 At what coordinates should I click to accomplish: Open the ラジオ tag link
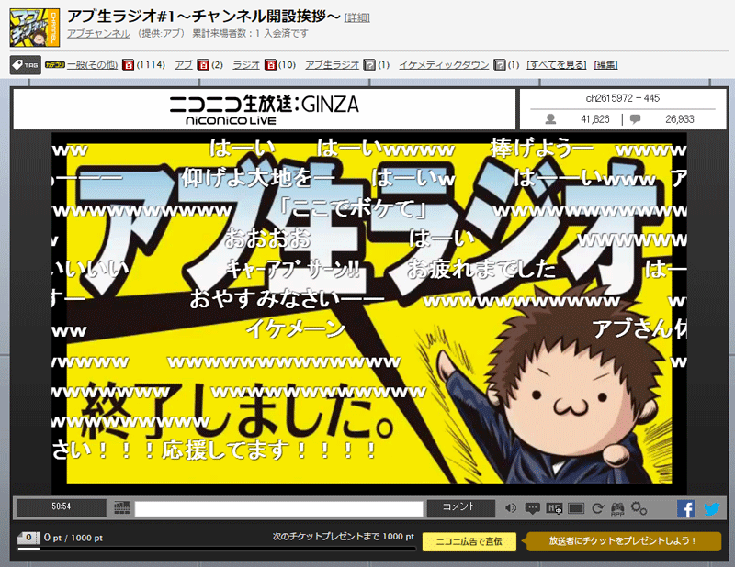(x=246, y=64)
